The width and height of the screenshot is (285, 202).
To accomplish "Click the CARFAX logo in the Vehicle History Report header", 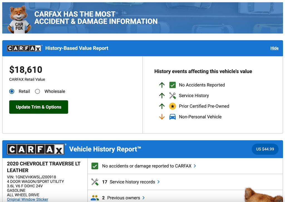I will pyautogui.click(x=36, y=149).
